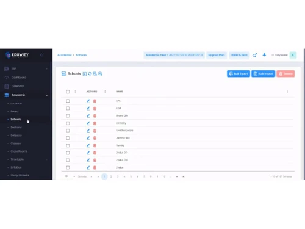
Task: Click the Schools table heading icon
Action: [63, 73]
